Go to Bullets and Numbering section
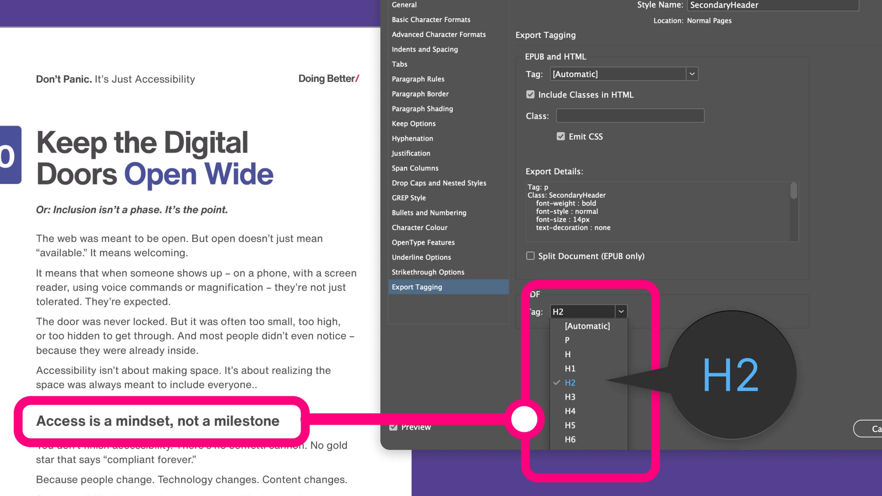 pyautogui.click(x=429, y=213)
